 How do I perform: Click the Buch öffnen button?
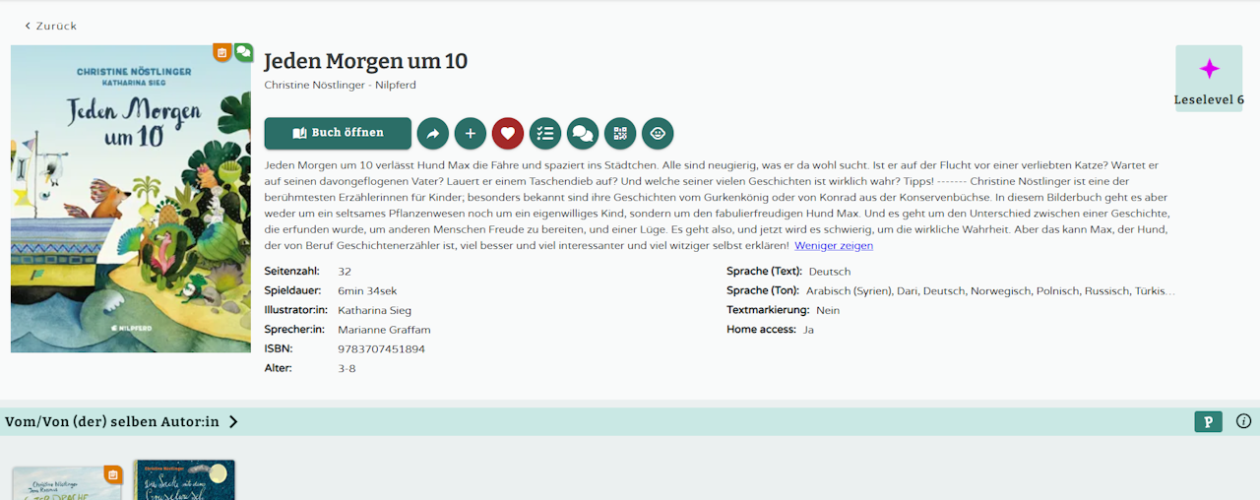coord(338,133)
